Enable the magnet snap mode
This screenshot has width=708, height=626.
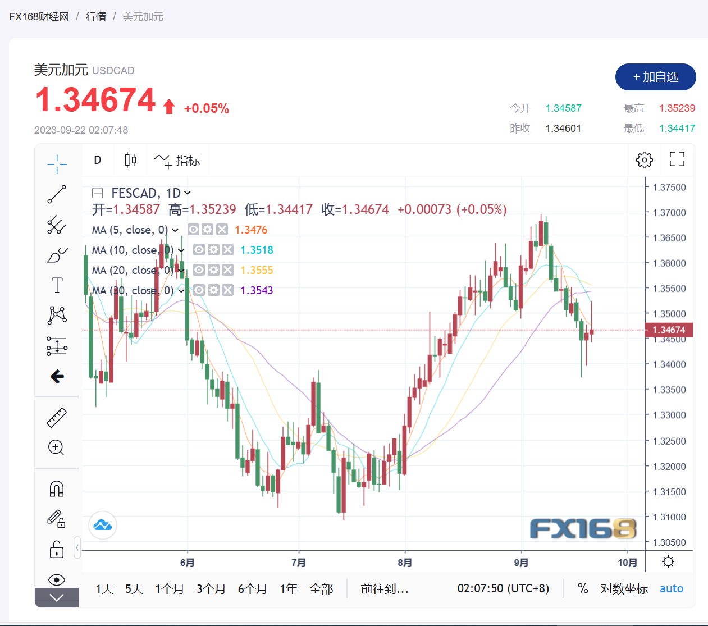pos(57,489)
